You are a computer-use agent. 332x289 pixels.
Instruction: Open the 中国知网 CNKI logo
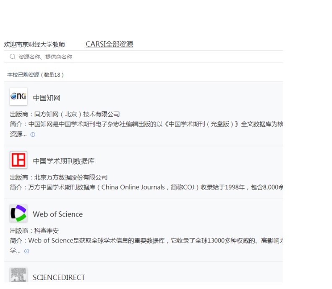coord(18,96)
